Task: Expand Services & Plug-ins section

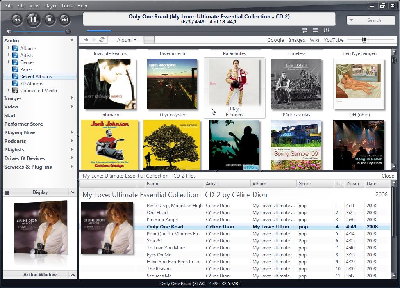Action: tap(72, 167)
